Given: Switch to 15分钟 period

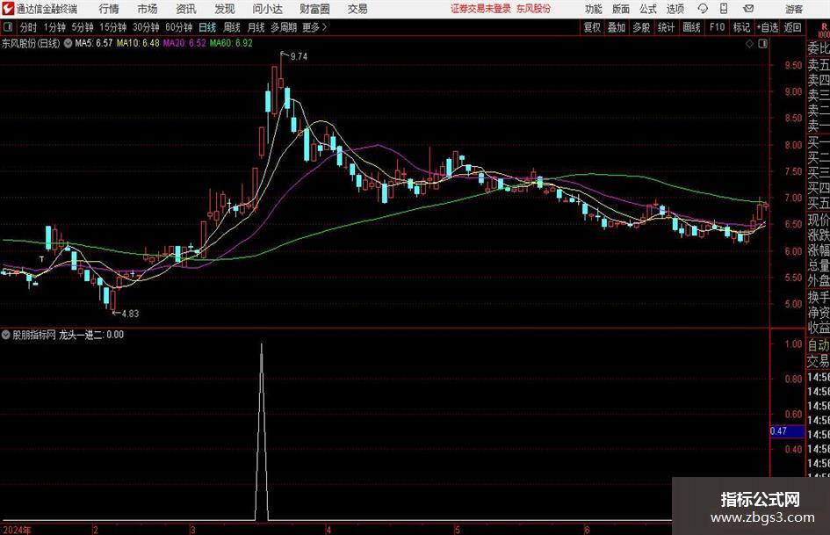Looking at the screenshot, I should pyautogui.click(x=112, y=27).
